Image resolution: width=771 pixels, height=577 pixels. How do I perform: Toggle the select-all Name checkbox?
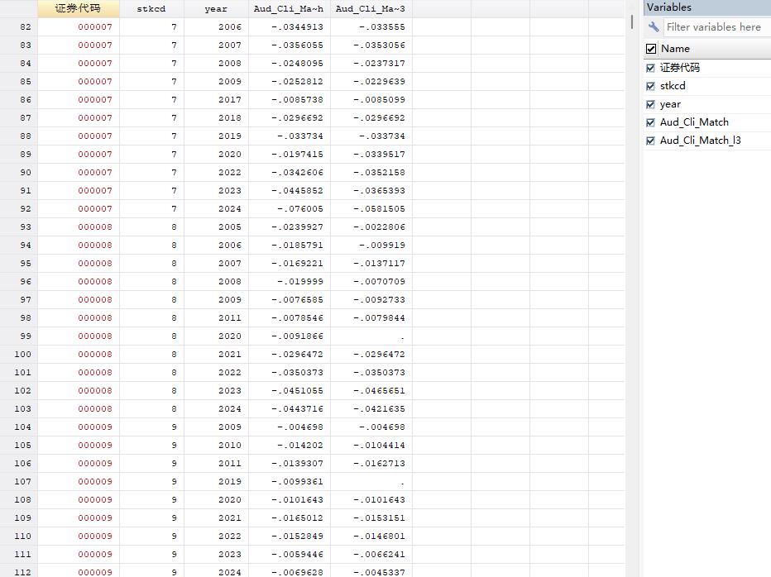(x=651, y=49)
